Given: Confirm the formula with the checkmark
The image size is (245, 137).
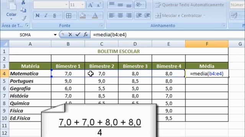Looking at the screenshot, I should (x=78, y=35).
